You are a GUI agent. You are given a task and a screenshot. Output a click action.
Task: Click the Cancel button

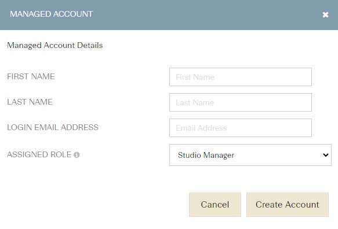click(215, 205)
